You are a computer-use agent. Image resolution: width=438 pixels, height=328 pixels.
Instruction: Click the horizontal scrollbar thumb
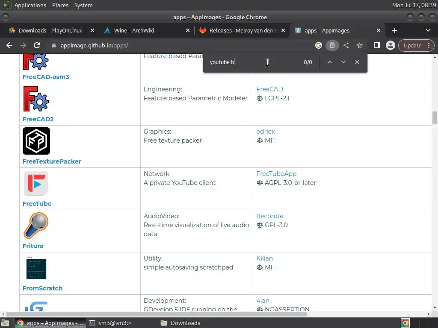click(157, 314)
